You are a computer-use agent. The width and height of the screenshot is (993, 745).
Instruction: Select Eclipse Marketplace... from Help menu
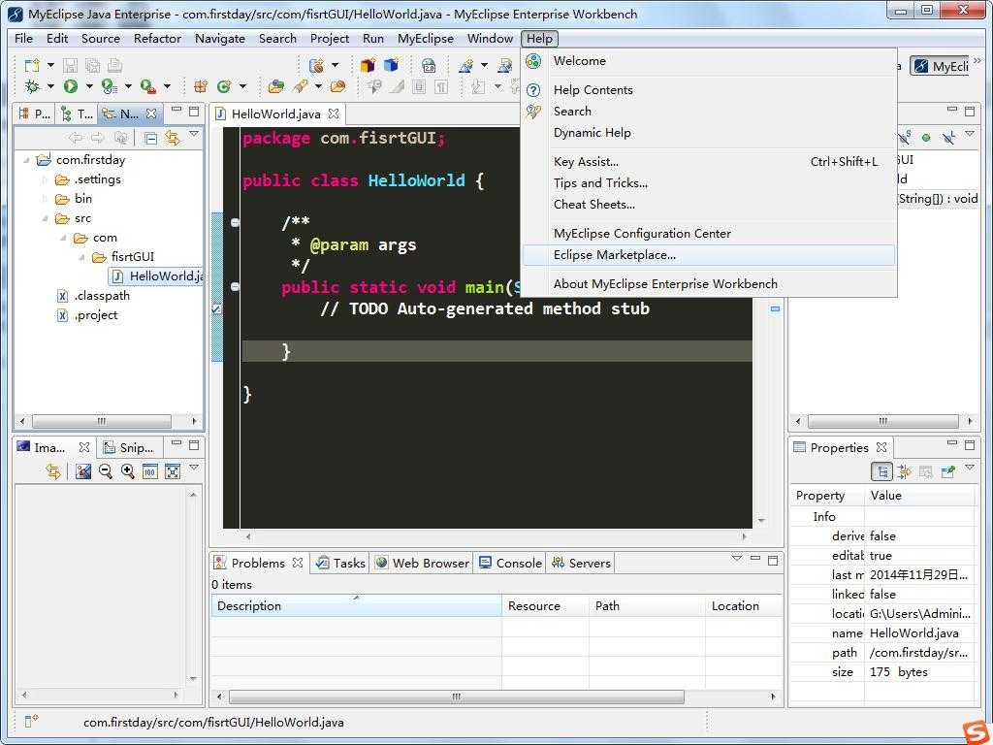click(709, 255)
